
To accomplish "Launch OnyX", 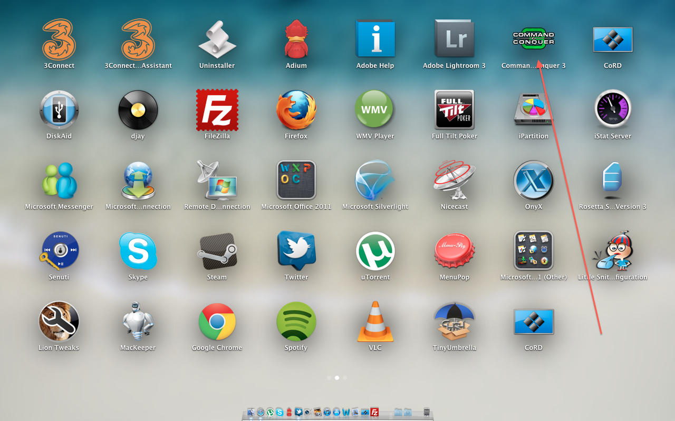I will [533, 181].
